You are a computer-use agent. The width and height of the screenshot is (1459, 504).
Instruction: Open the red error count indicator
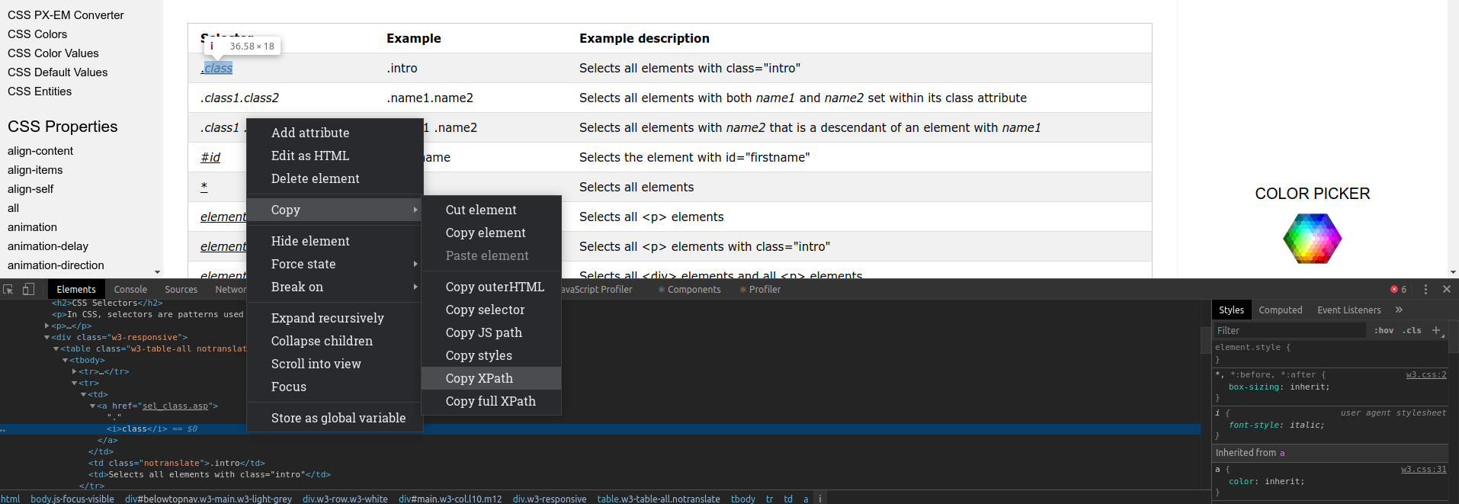coord(1398,290)
